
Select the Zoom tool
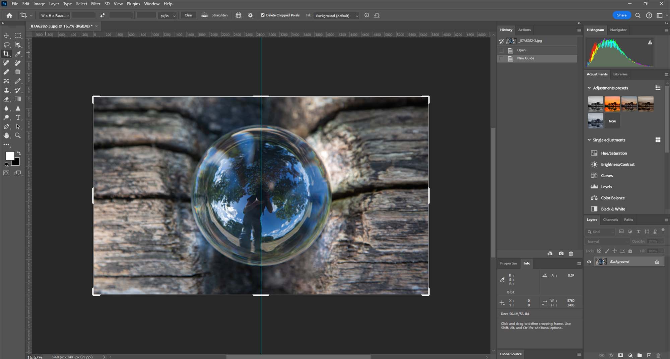18,136
